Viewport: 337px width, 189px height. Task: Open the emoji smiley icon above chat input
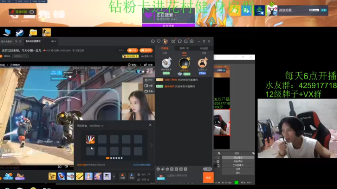point(158,169)
